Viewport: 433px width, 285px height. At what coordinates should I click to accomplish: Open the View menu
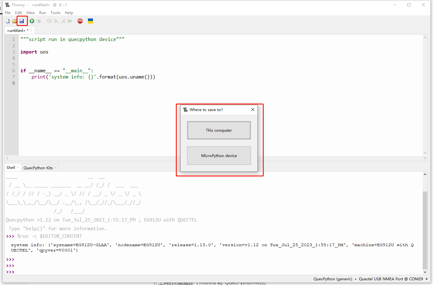(x=30, y=13)
